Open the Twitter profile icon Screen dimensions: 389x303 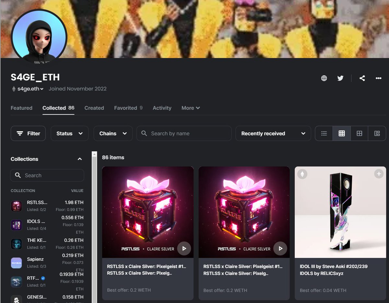(x=340, y=78)
